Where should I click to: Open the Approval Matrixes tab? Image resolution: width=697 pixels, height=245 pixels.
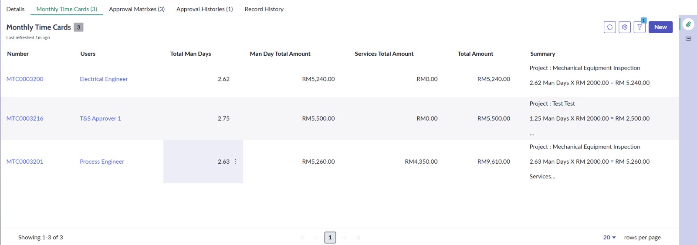[x=137, y=9]
